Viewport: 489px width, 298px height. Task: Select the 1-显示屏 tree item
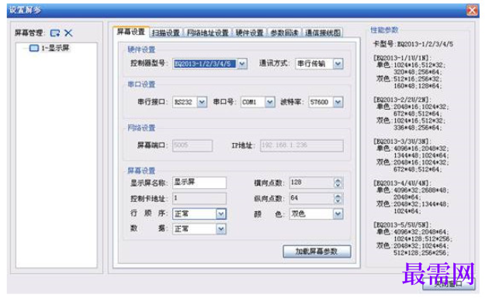tap(49, 47)
